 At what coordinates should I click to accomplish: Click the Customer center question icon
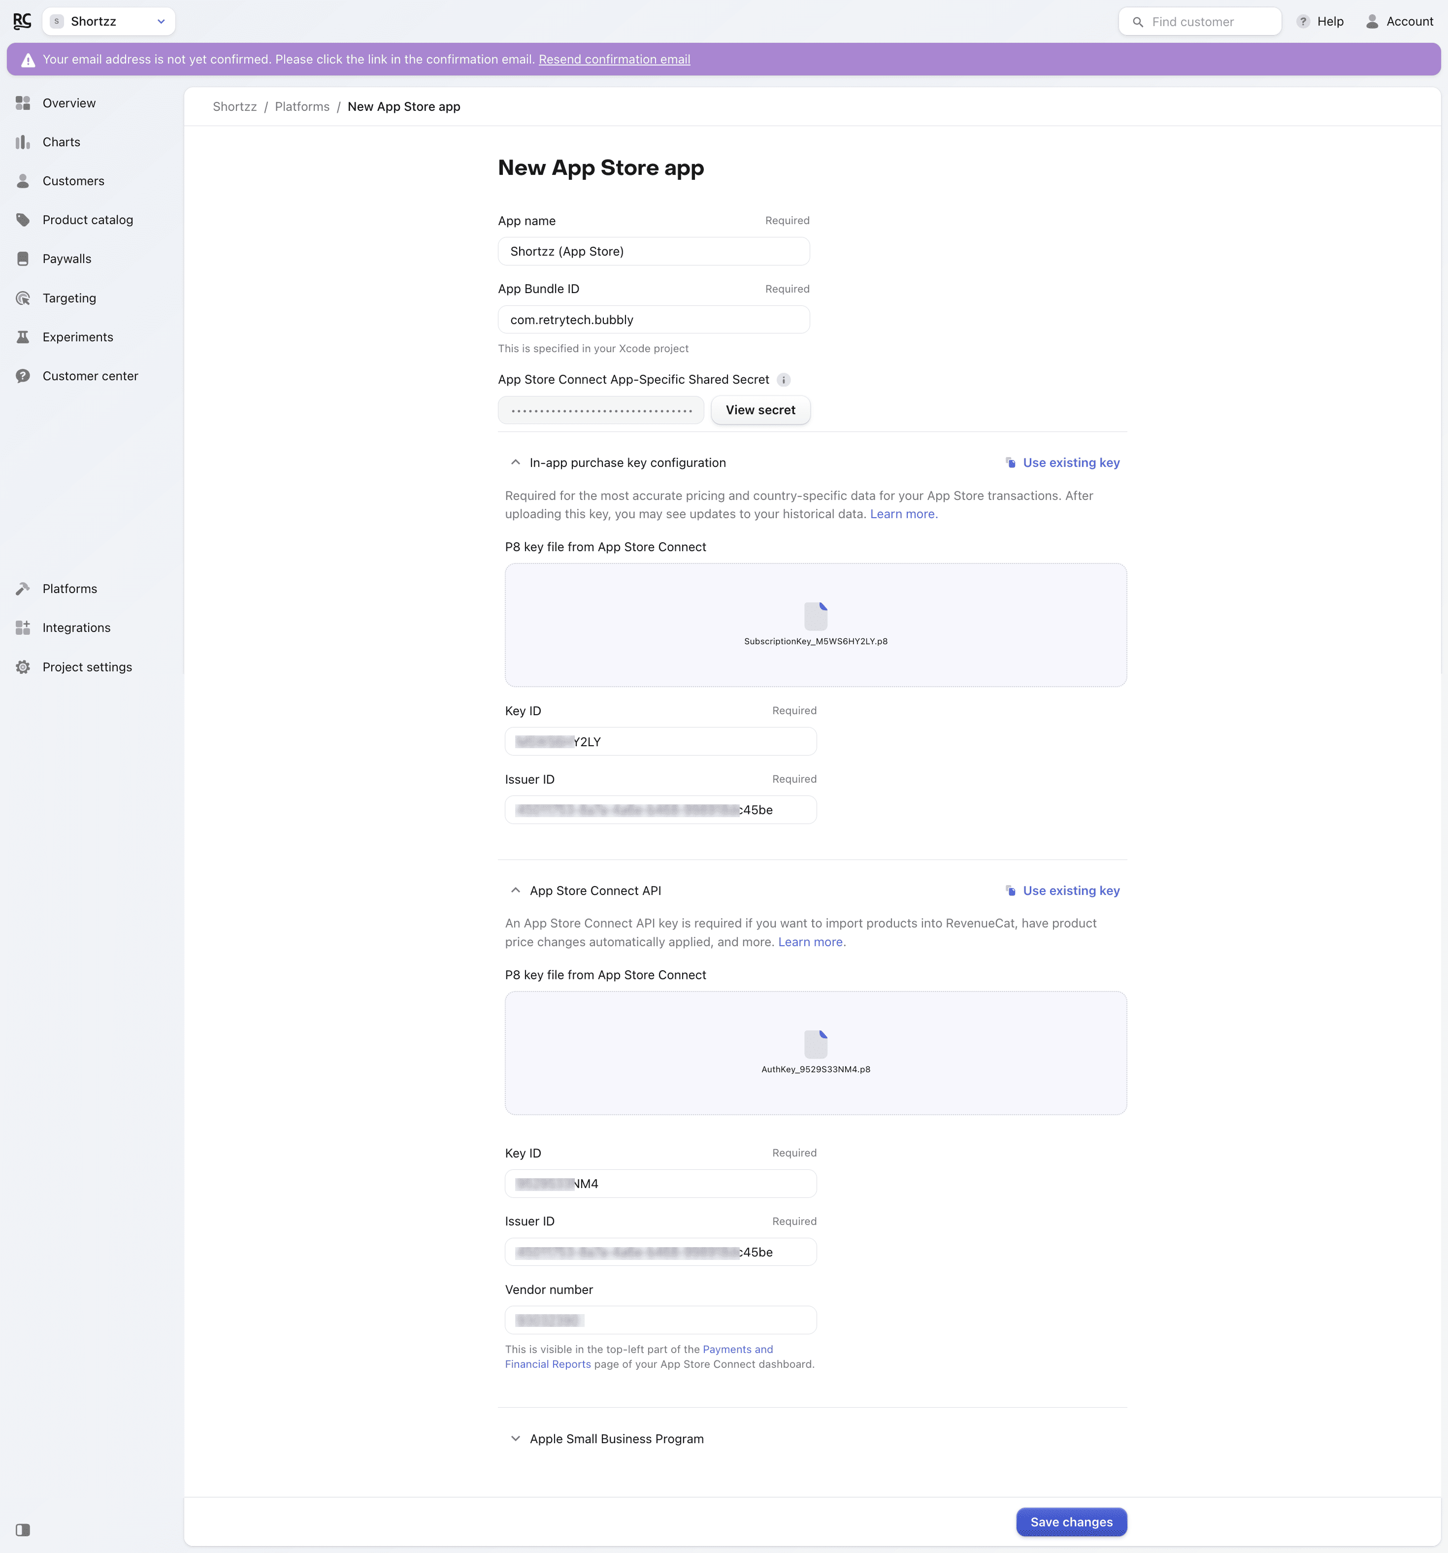coord(23,376)
